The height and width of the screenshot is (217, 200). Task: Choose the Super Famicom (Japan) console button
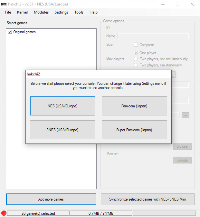(x=134, y=130)
